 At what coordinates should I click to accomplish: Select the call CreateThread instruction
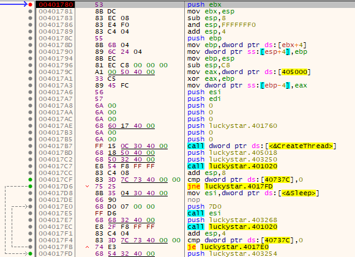(x=262, y=146)
